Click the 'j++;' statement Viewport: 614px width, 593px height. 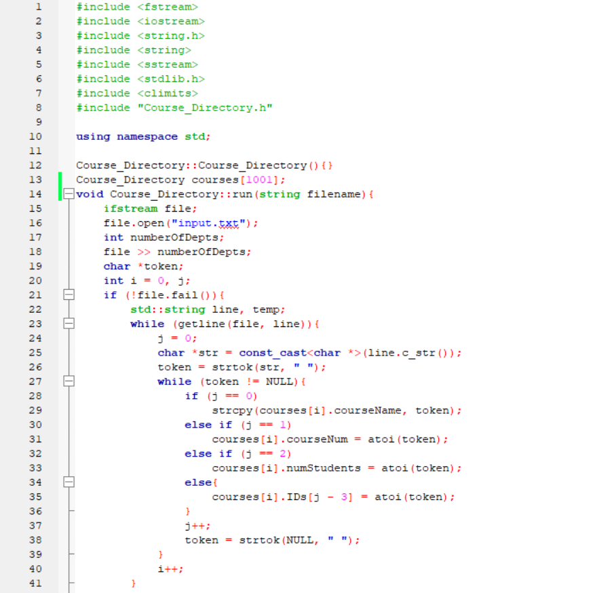click(x=197, y=526)
